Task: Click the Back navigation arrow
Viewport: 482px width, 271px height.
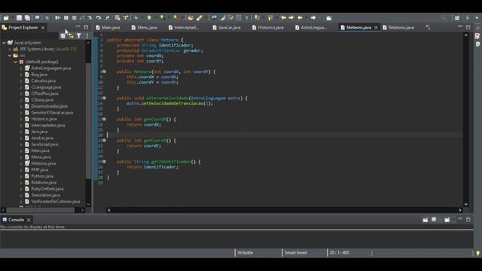Action: (300, 18)
